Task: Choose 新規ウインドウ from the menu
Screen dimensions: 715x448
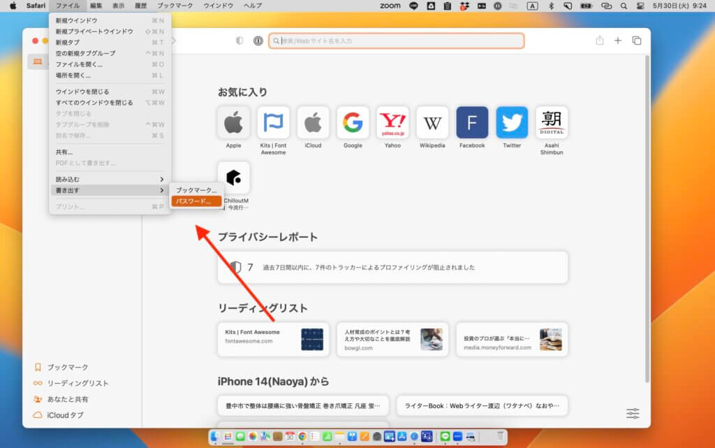Action: tap(110, 20)
